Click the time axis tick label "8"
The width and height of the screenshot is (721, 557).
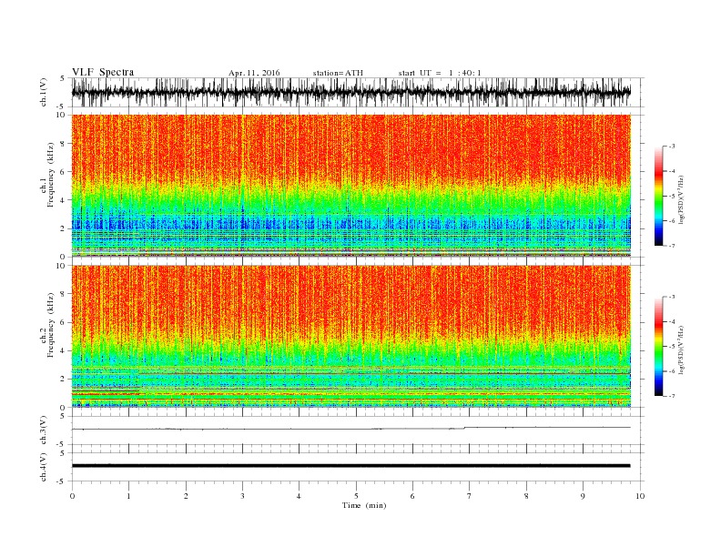(526, 496)
